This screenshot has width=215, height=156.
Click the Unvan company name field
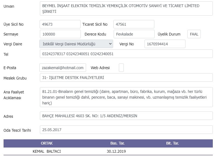point(126,8)
